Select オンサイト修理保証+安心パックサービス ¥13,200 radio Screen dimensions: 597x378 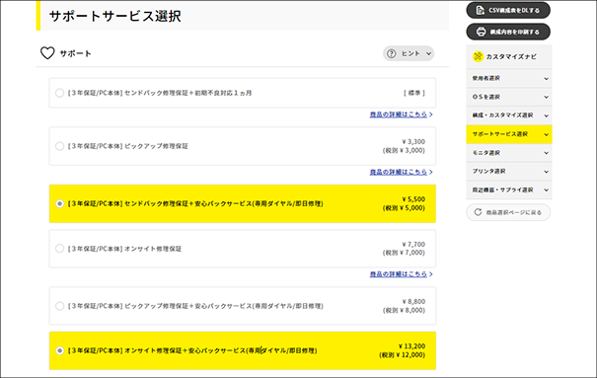(x=60, y=350)
